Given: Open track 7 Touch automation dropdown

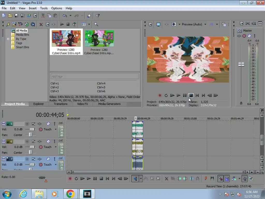Looking at the screenshot, I should tap(56, 165).
